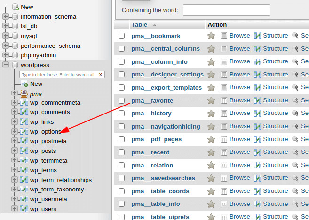Collapse the wordpress database node
The height and width of the screenshot is (220, 309).
tap(6, 65)
